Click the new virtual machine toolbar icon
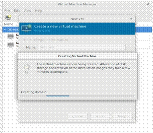The width and height of the screenshot is (153, 133). click(8, 17)
